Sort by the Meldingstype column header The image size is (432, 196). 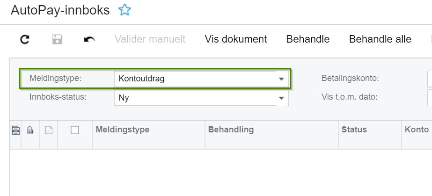(123, 130)
